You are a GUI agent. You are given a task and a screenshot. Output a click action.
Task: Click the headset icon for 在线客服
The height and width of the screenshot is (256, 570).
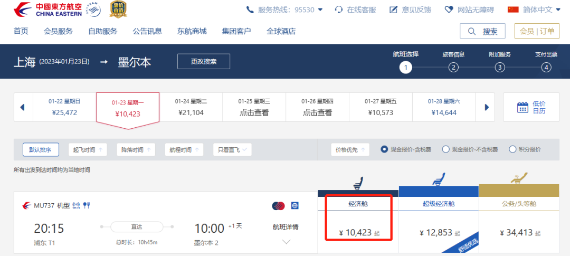[339, 10]
